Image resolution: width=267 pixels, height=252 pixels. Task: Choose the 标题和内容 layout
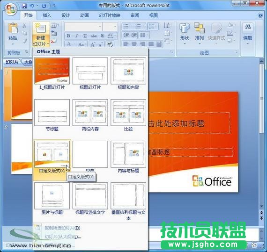pos(128,73)
